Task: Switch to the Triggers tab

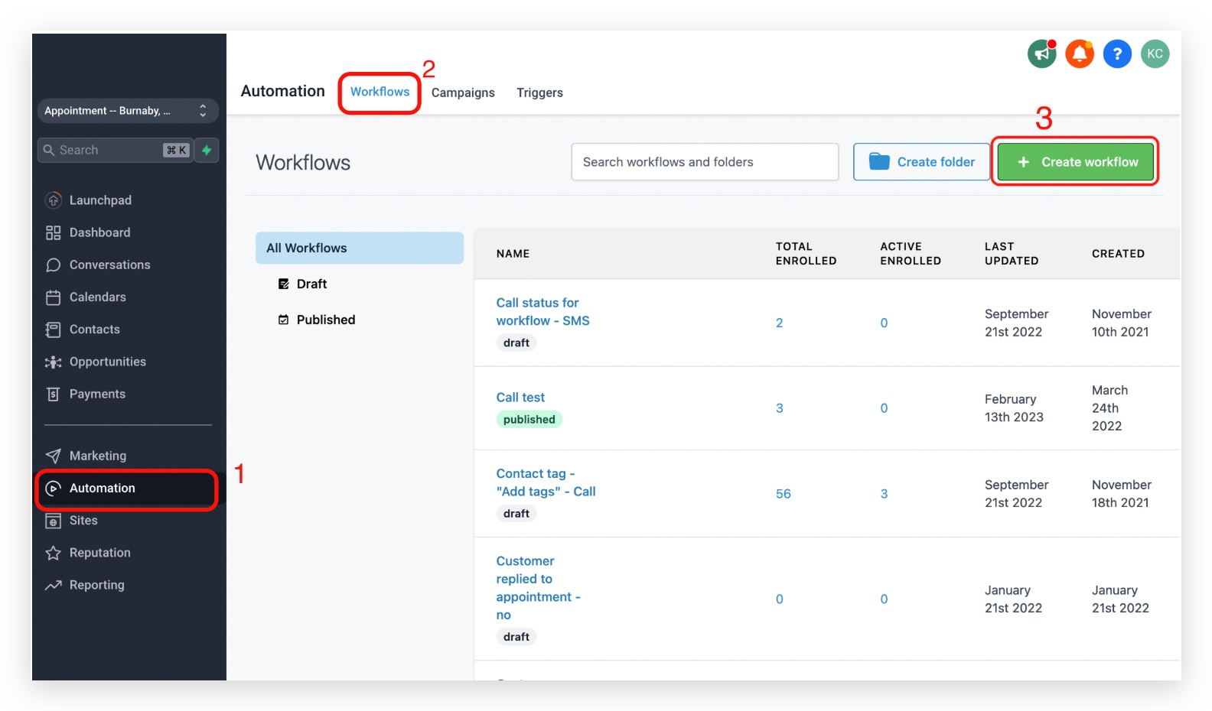Action: tap(539, 93)
